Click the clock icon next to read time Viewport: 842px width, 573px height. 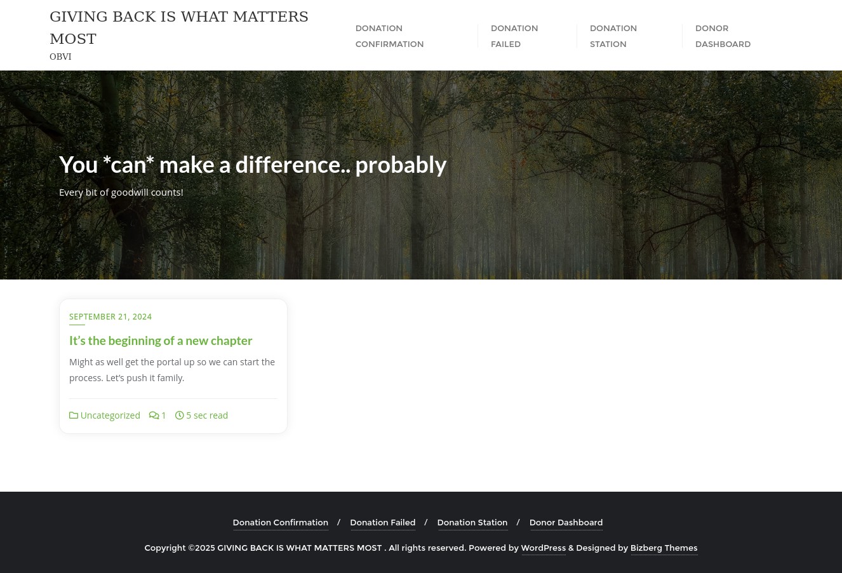pos(180,415)
